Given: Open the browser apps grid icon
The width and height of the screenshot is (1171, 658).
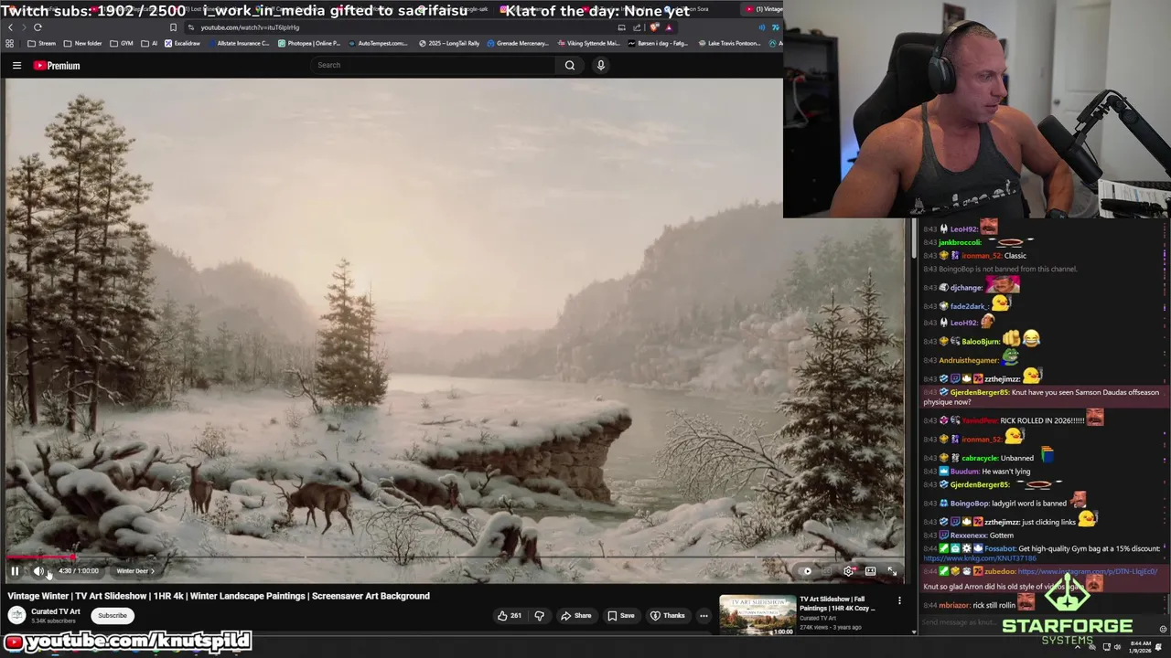Looking at the screenshot, I should pyautogui.click(x=10, y=43).
